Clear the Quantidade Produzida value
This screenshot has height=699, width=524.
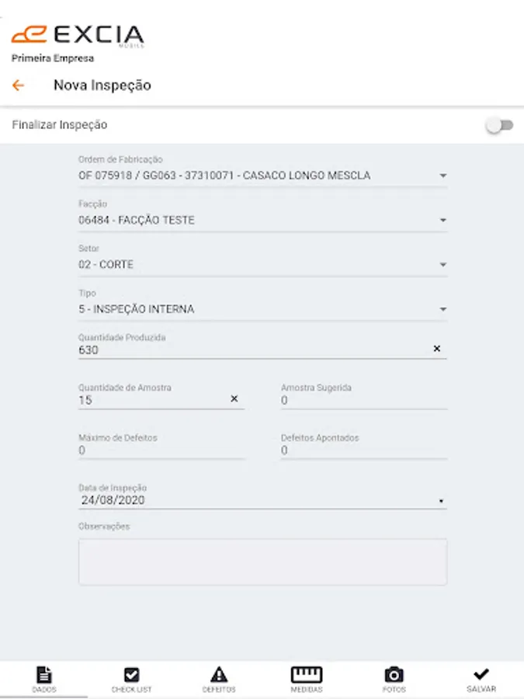pos(436,349)
